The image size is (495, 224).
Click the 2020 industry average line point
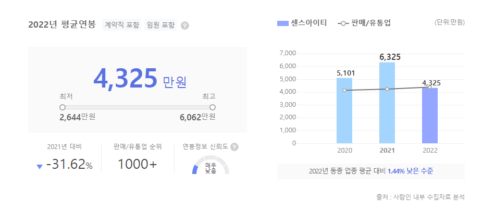344,90
